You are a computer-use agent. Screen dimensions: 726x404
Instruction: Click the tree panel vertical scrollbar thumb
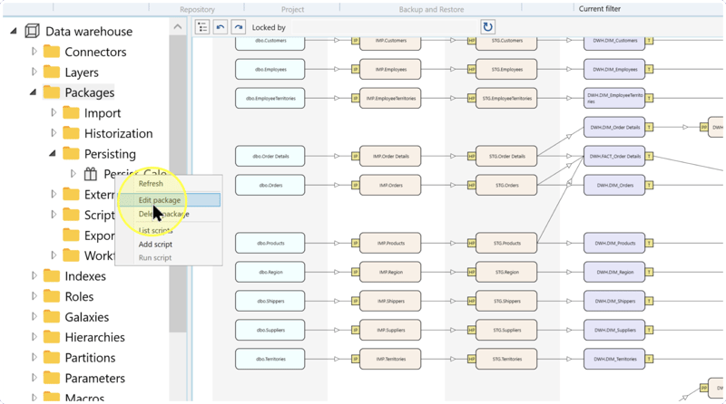(178, 184)
